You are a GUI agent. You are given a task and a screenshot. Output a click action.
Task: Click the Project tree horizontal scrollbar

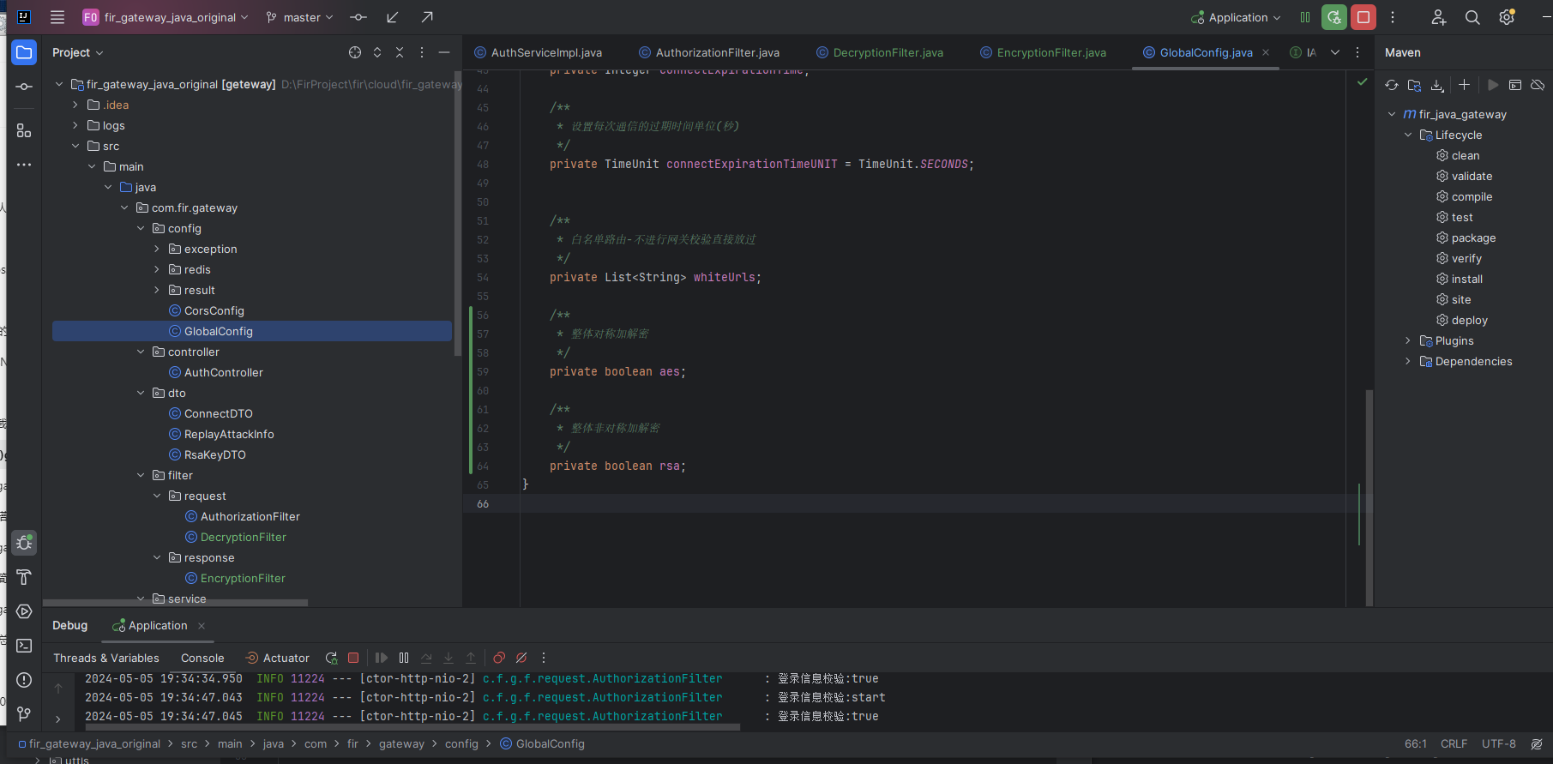click(x=176, y=603)
